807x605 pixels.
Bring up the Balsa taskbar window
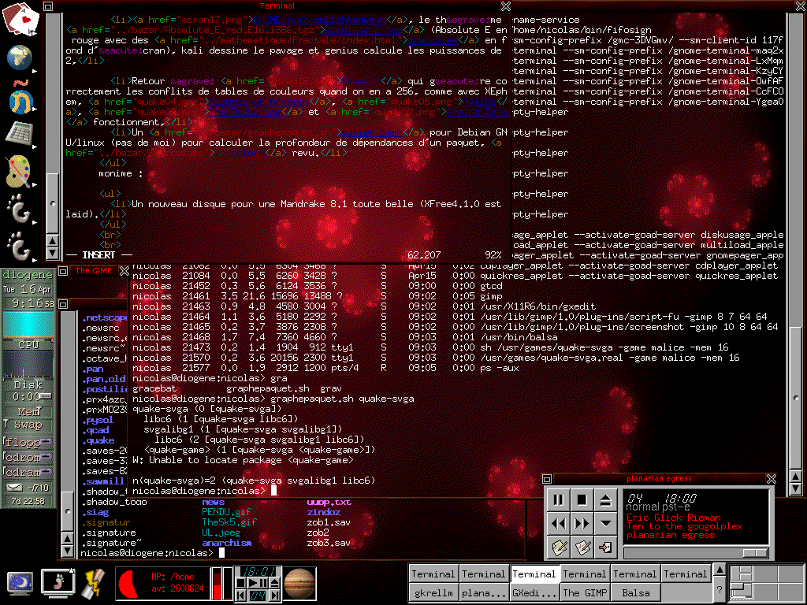click(635, 592)
